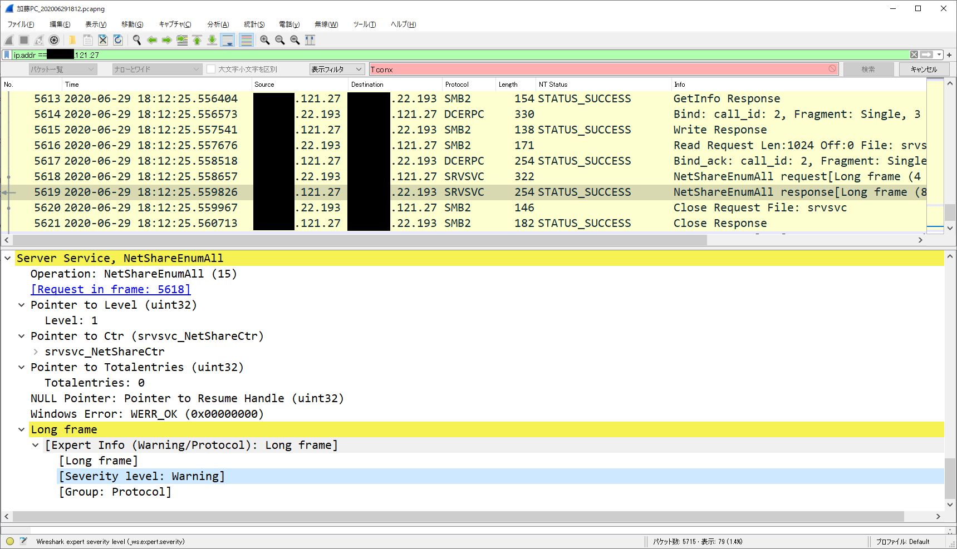Open Find a packet magnifier
Screen dimensions: 957x549
(136, 40)
